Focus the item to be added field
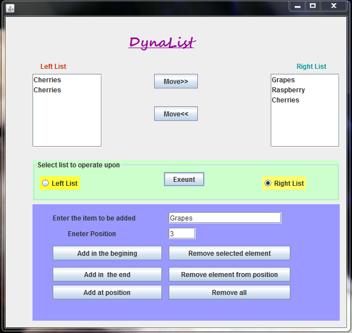The image size is (352, 333). [225, 218]
